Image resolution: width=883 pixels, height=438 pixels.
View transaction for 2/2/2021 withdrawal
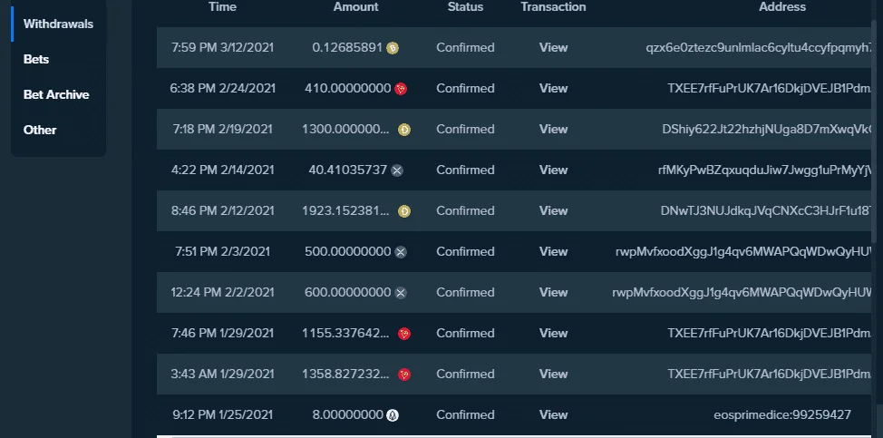[553, 292]
